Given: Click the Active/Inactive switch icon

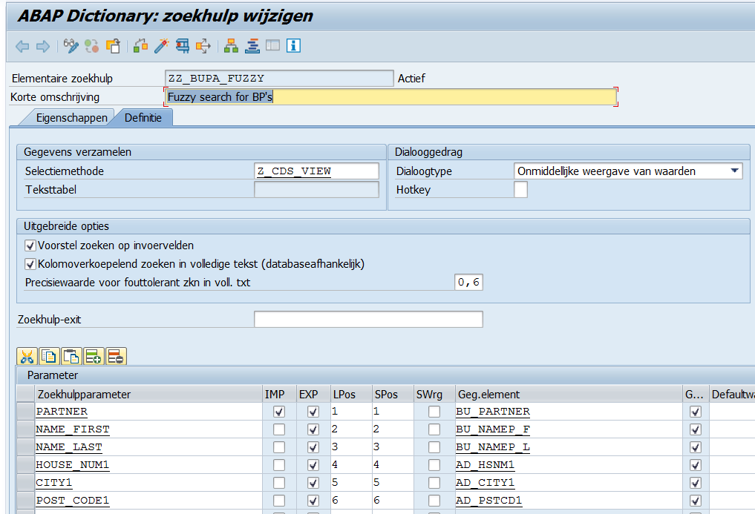Looking at the screenshot, I should coord(91,46).
